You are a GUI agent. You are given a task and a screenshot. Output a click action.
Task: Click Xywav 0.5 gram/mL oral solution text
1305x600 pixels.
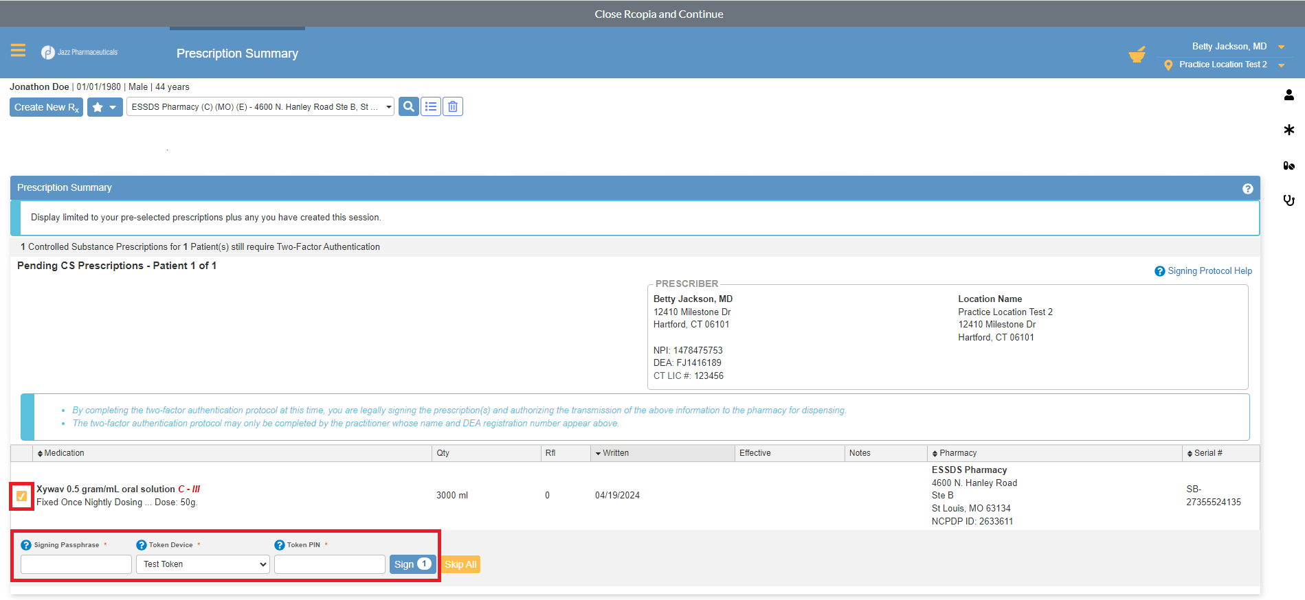coord(106,489)
